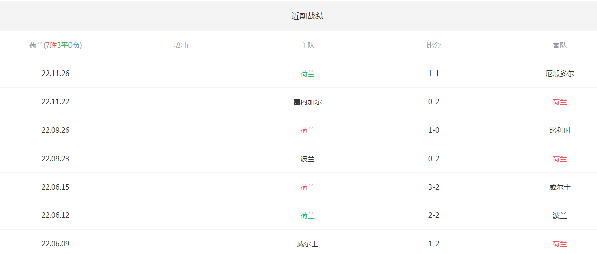Click the 荷兰(7胜3平0负) record summary
This screenshot has width=597, height=254.
(x=55, y=45)
